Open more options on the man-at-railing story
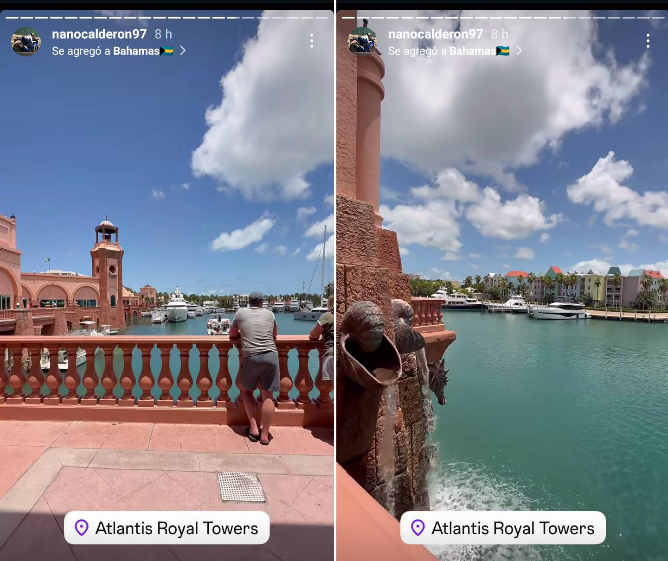The image size is (668, 561). 312,41
